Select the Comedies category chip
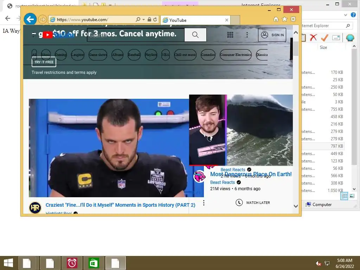360x270 pixels. point(208,54)
